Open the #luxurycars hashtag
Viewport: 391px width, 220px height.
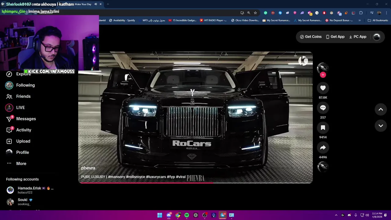156,177
